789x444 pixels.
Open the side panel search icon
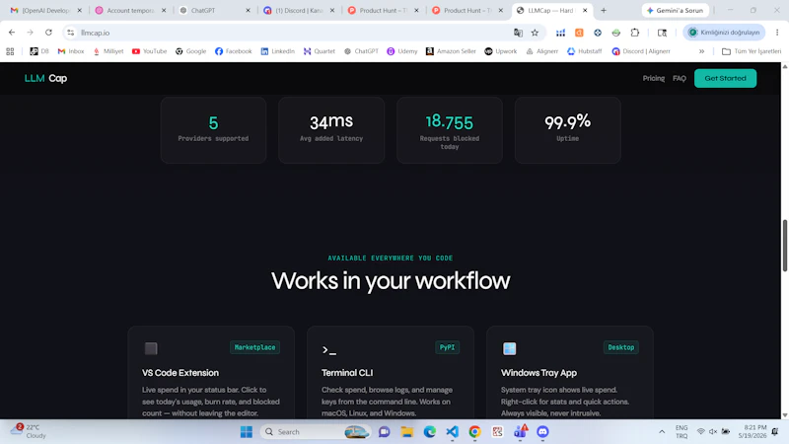(x=662, y=33)
